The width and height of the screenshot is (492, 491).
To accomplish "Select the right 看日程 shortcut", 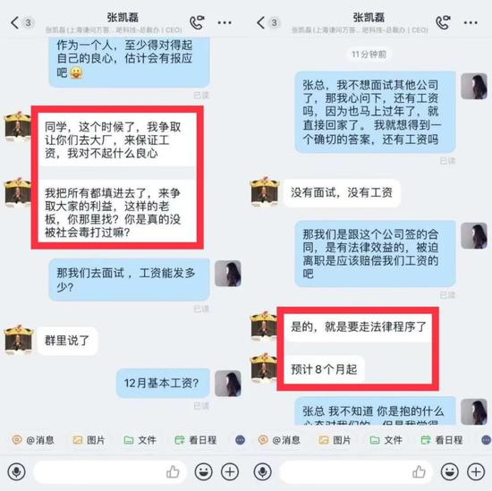I will [x=442, y=440].
